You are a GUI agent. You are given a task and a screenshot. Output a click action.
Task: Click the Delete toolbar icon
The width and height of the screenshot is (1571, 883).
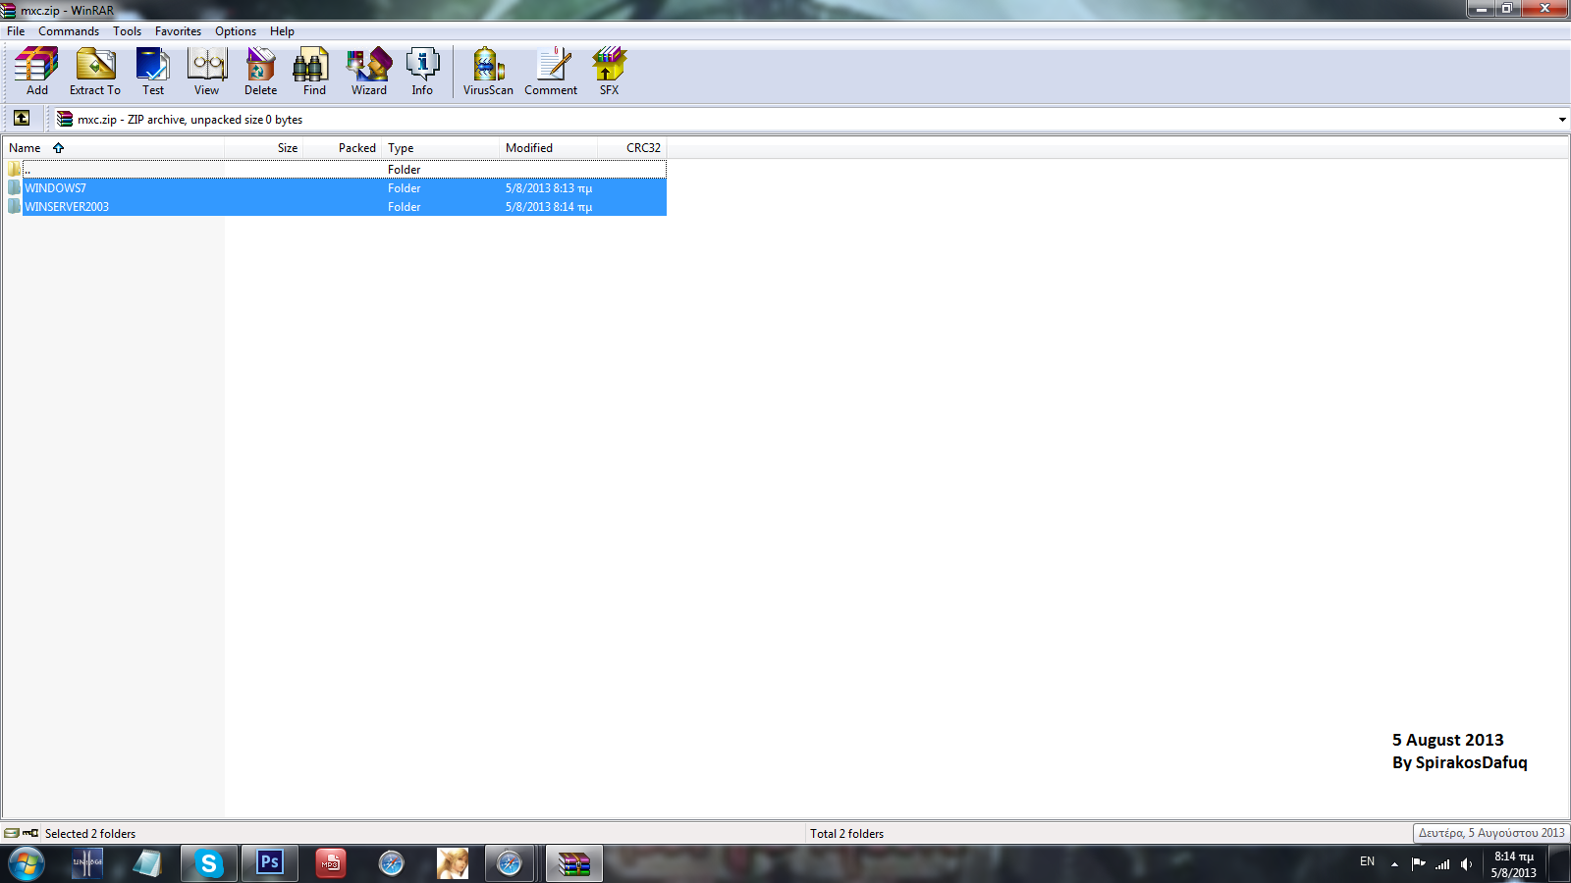pyautogui.click(x=260, y=71)
